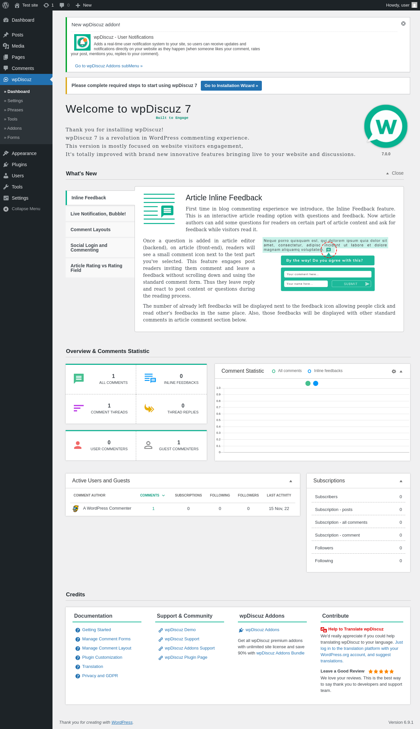Open Test site home icon link
This screenshot has width=420, height=729.
coord(17,5)
